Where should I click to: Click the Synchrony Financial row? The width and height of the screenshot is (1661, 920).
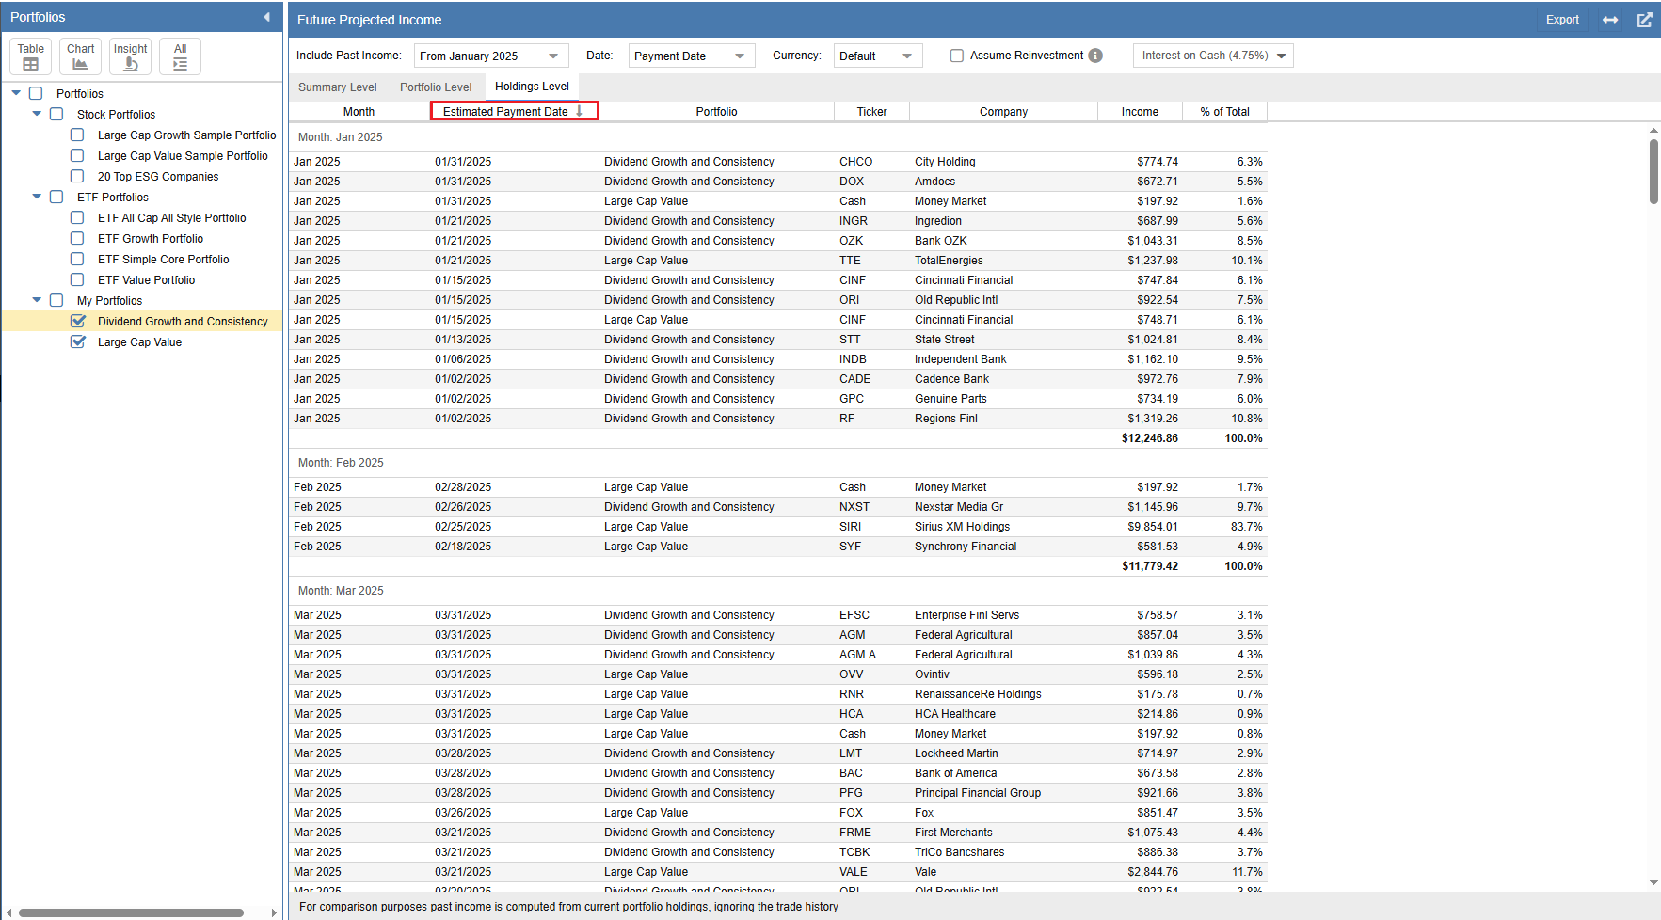point(777,547)
